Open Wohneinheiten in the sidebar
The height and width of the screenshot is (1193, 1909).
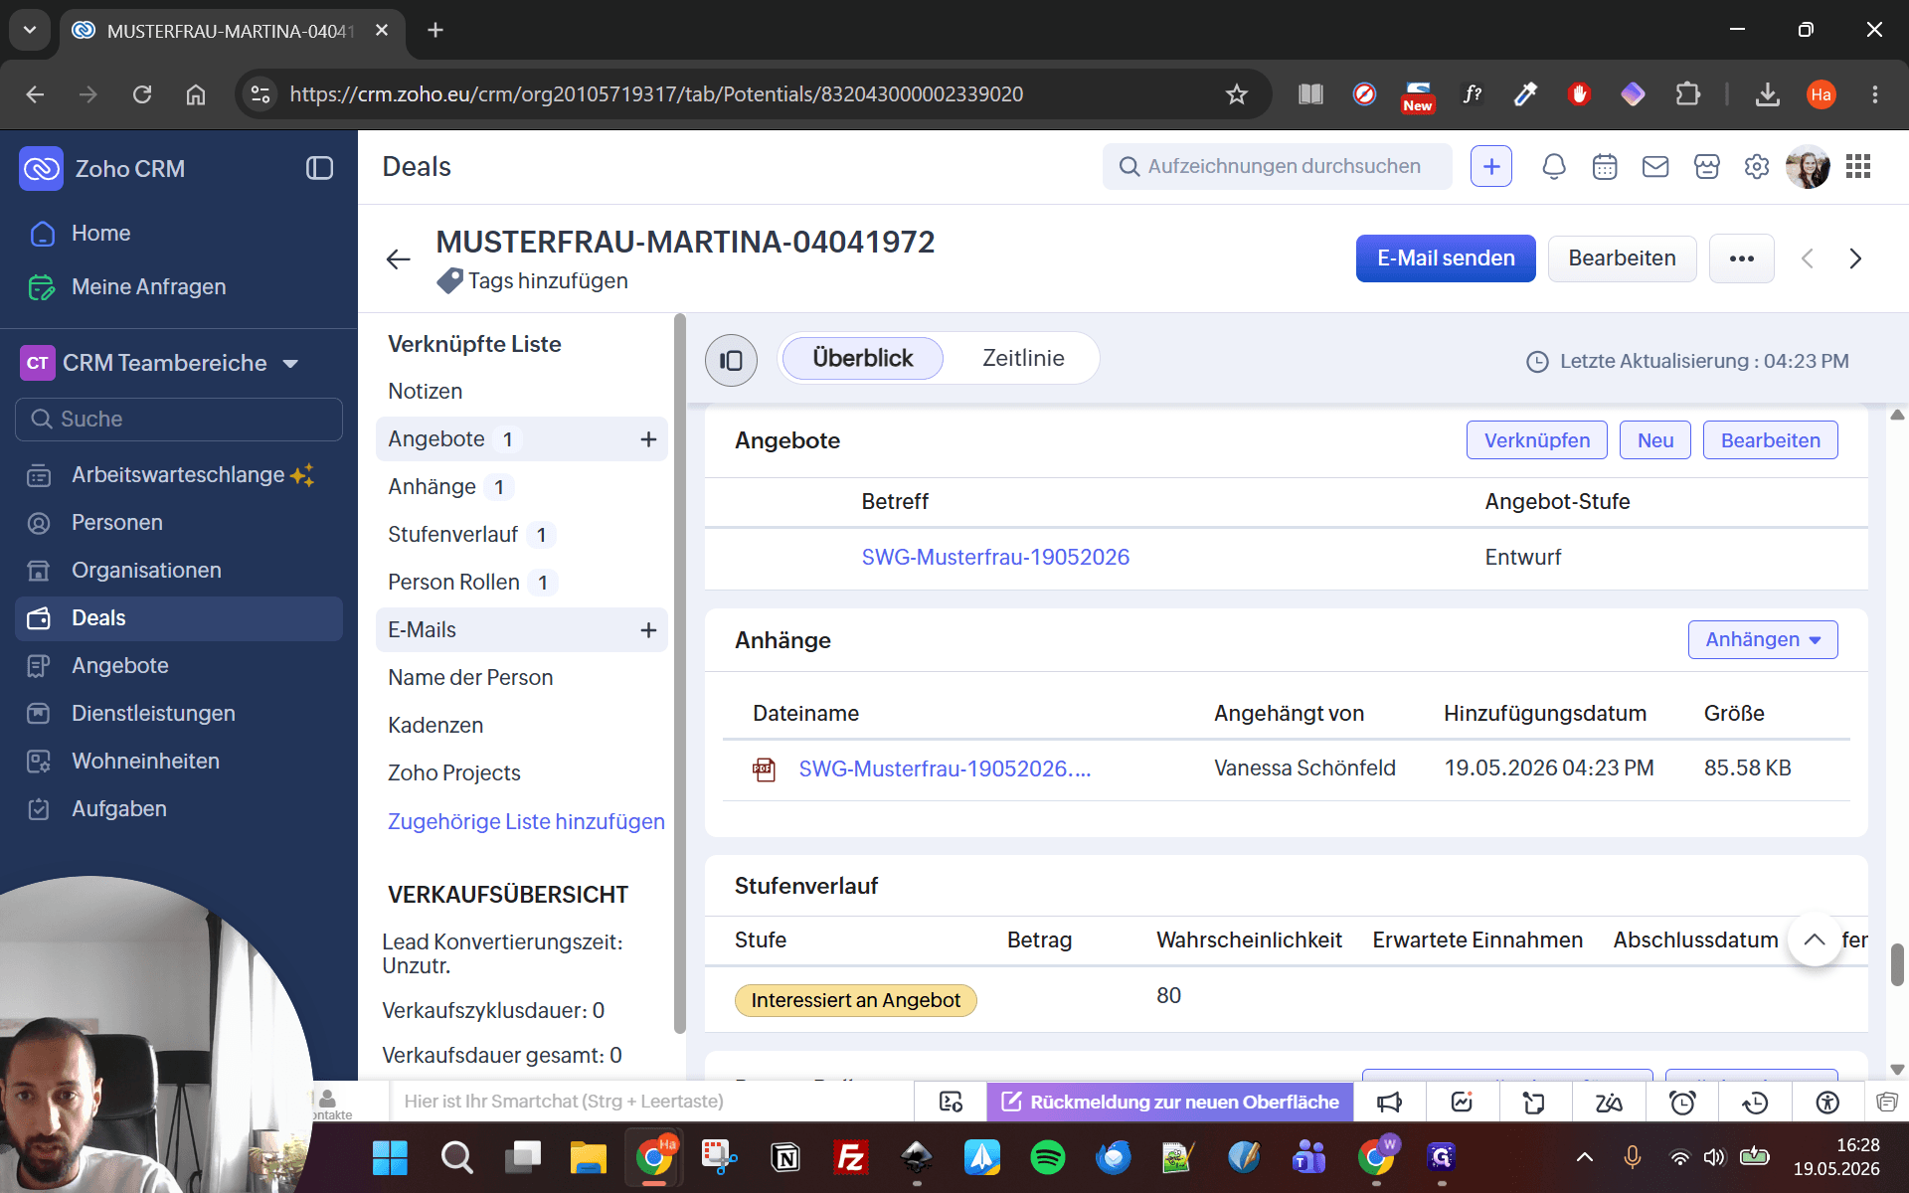point(179,762)
